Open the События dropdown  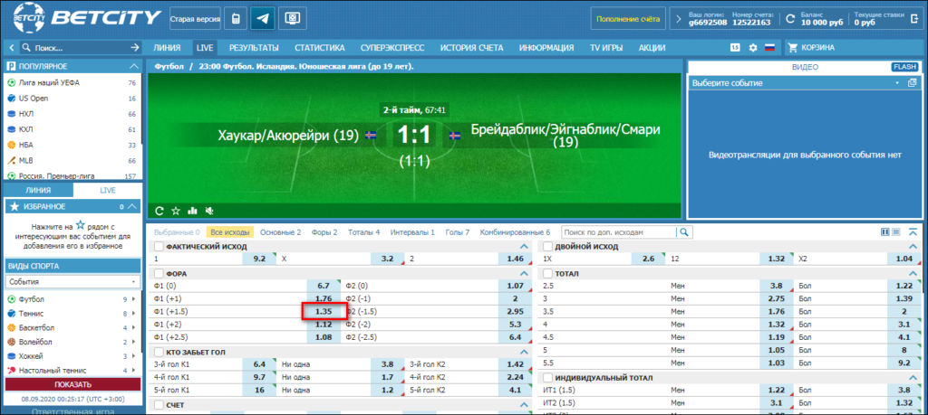click(x=72, y=282)
